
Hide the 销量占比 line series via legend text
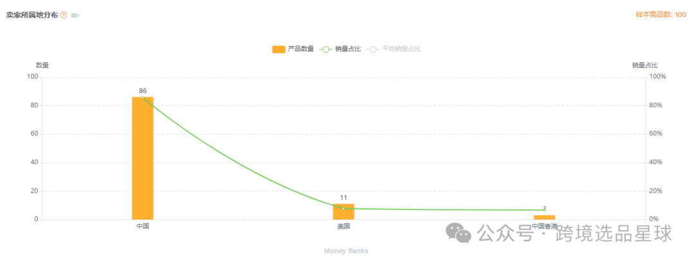[x=348, y=49]
